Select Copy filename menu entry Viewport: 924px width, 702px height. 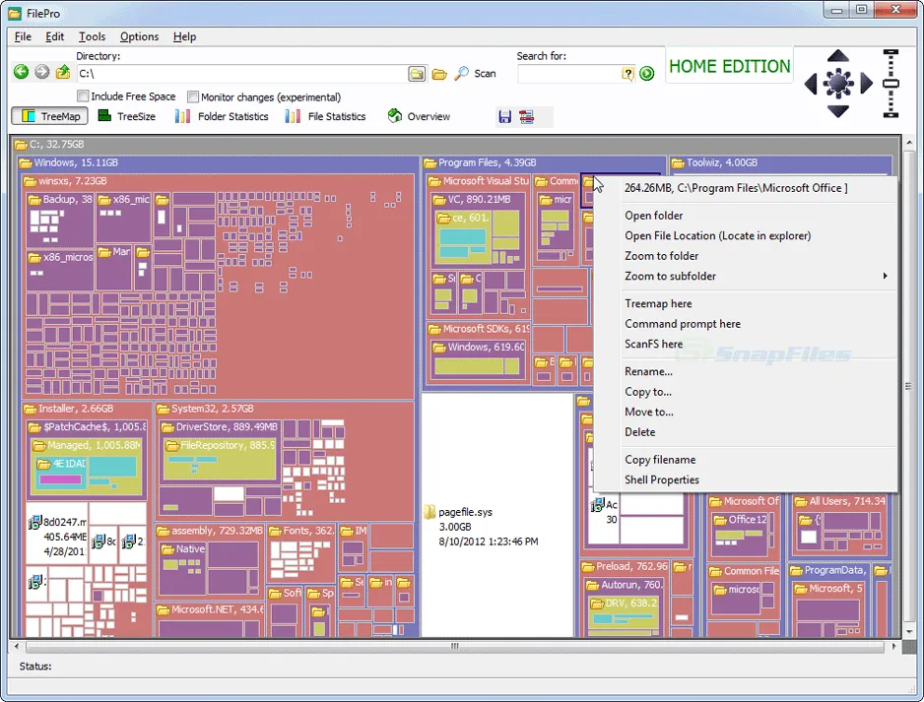660,459
